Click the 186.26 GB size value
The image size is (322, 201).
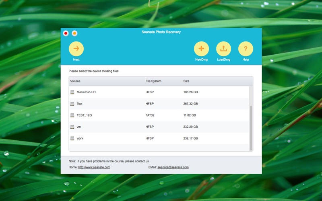pyautogui.click(x=190, y=92)
